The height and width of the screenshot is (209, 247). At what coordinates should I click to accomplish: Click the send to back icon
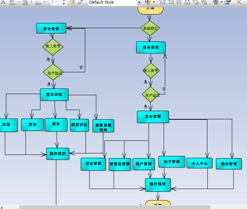tap(204, 2)
